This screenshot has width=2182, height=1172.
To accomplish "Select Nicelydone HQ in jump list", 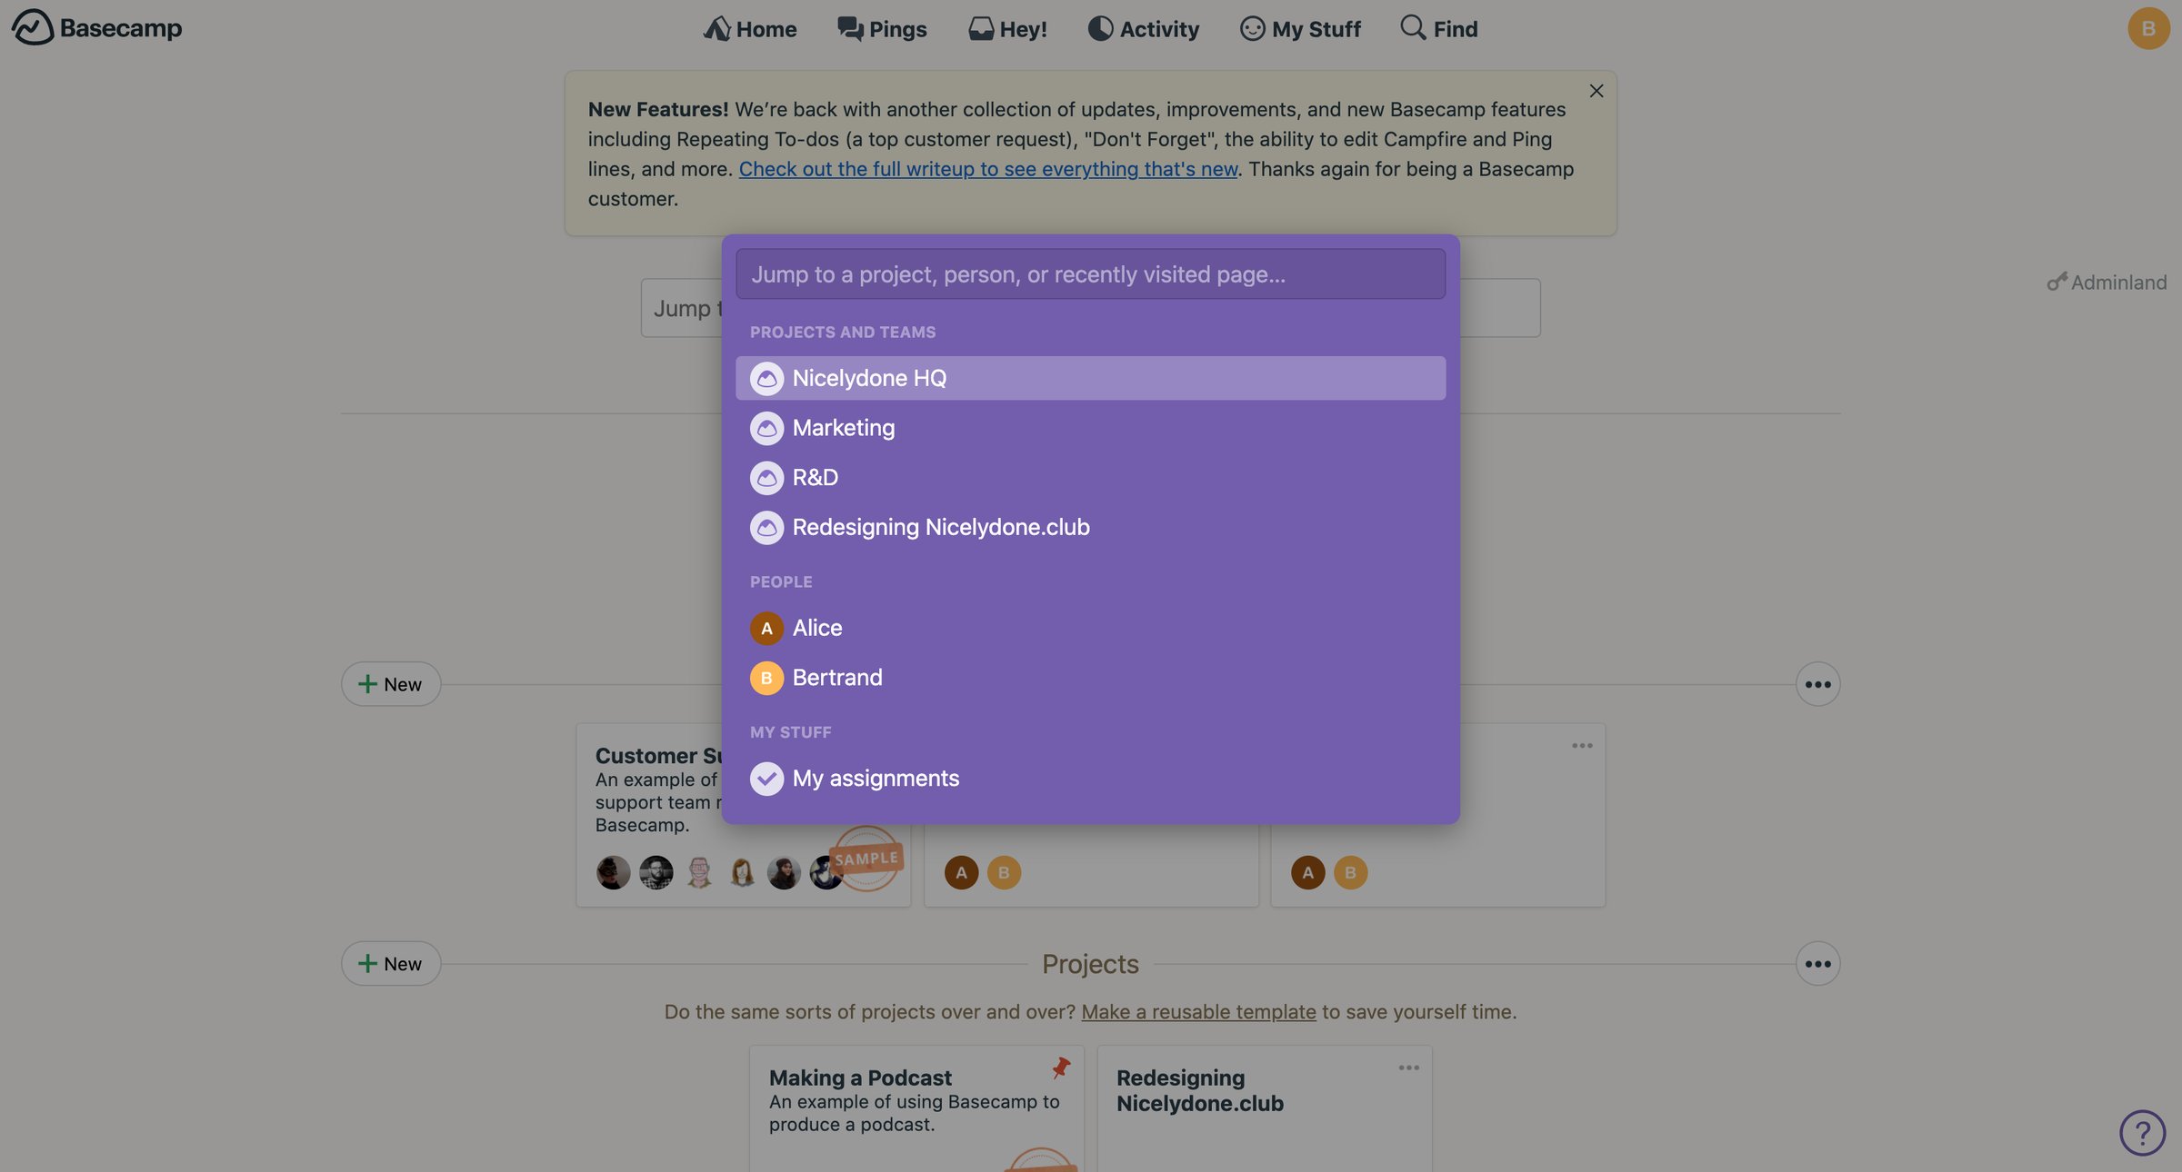I will pos(1090,378).
